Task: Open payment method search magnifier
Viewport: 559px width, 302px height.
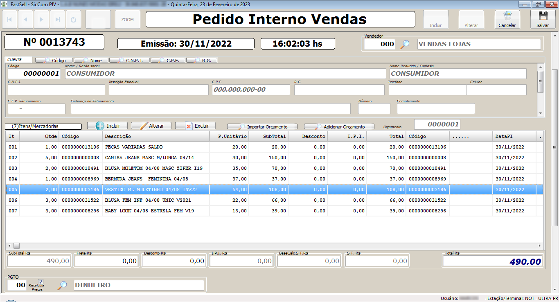Action: coord(62,285)
